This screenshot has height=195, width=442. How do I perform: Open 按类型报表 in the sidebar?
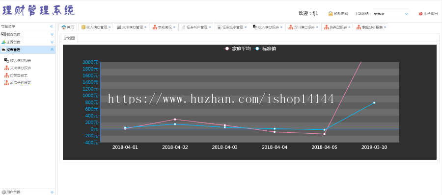(x=16, y=75)
